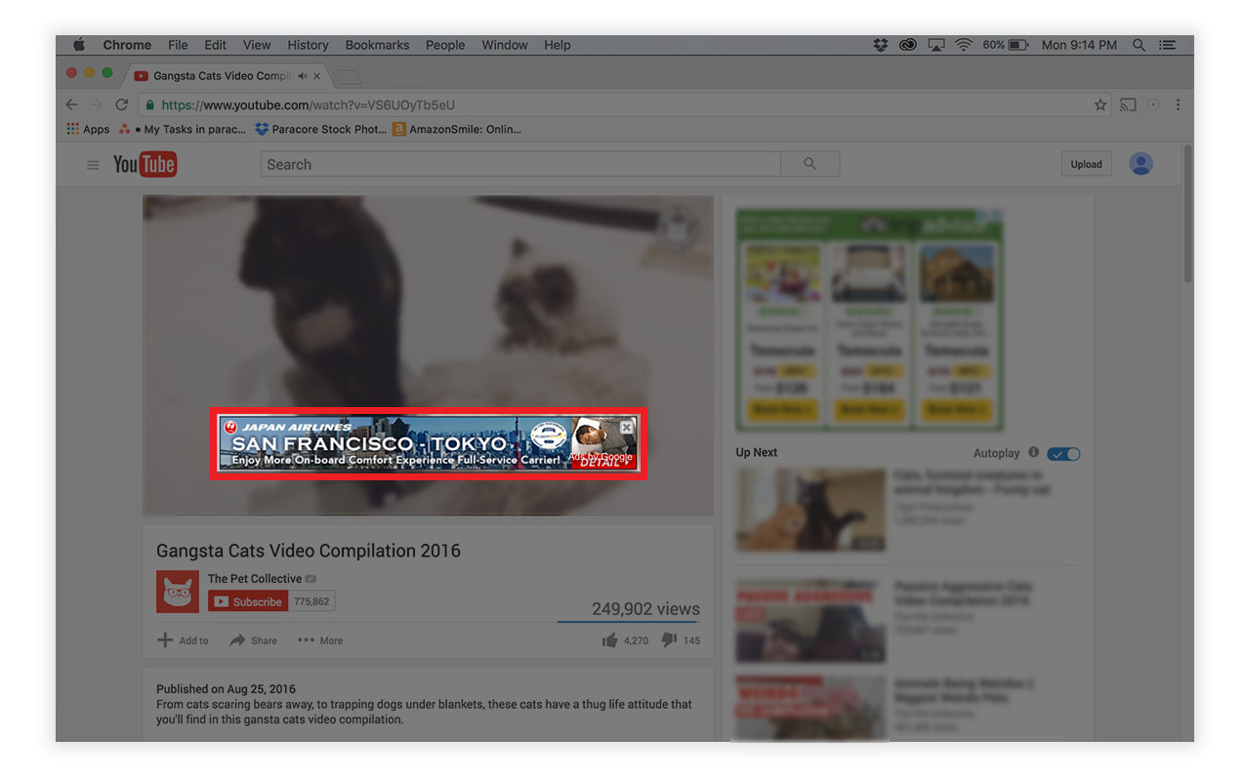The height and width of the screenshot is (779, 1245).
Task: Open AmazonSmile bookmark
Action: pyautogui.click(x=457, y=129)
